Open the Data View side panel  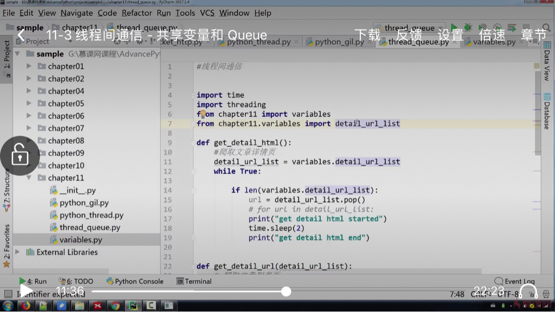tap(547, 62)
